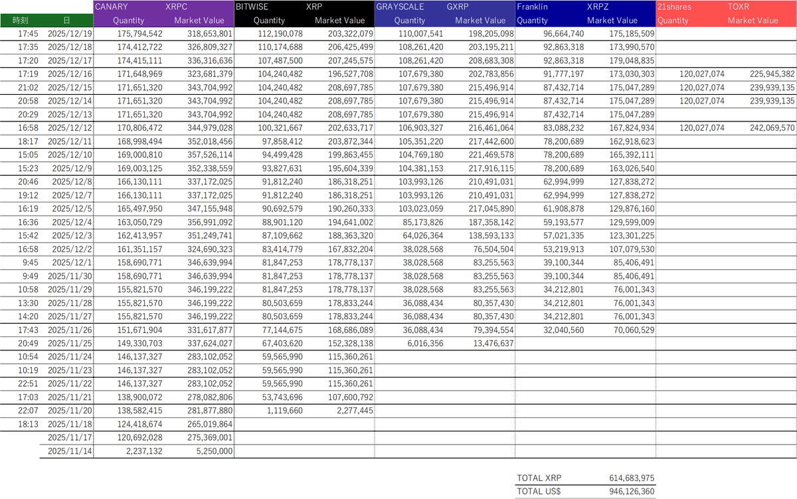The image size is (797, 499).
Task: Click the TOTAL US$ label
Action: (539, 492)
